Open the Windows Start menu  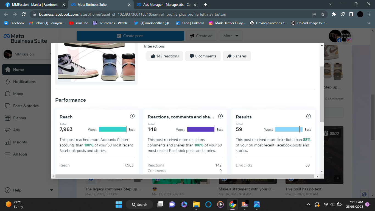[119, 204]
